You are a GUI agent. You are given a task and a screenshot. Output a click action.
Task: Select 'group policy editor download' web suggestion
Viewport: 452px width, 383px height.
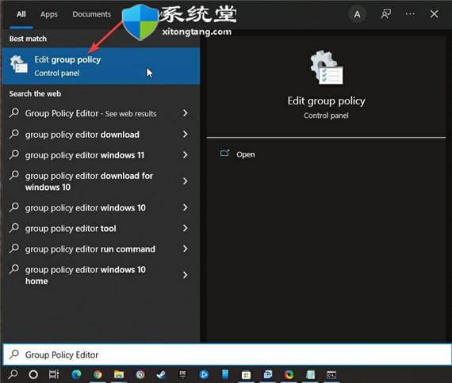pos(101,135)
